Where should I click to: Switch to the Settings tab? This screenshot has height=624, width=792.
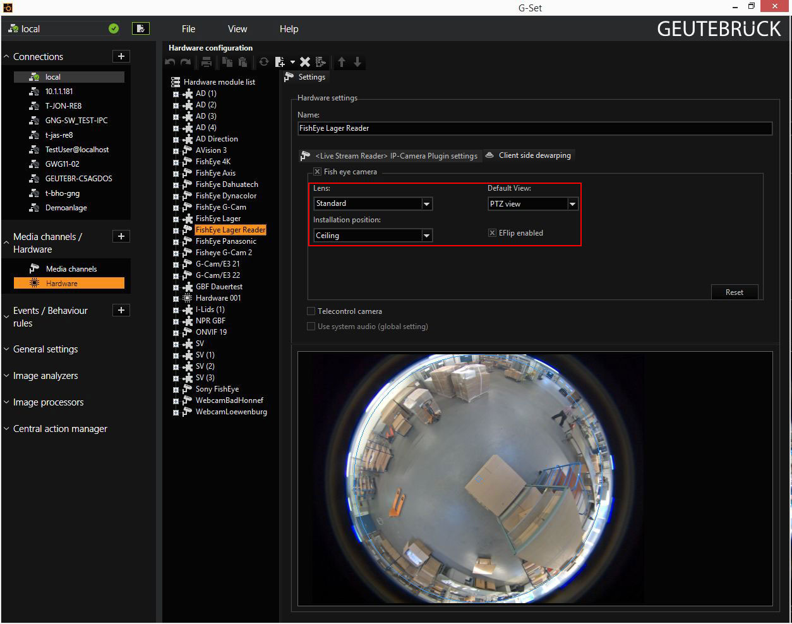pos(305,77)
